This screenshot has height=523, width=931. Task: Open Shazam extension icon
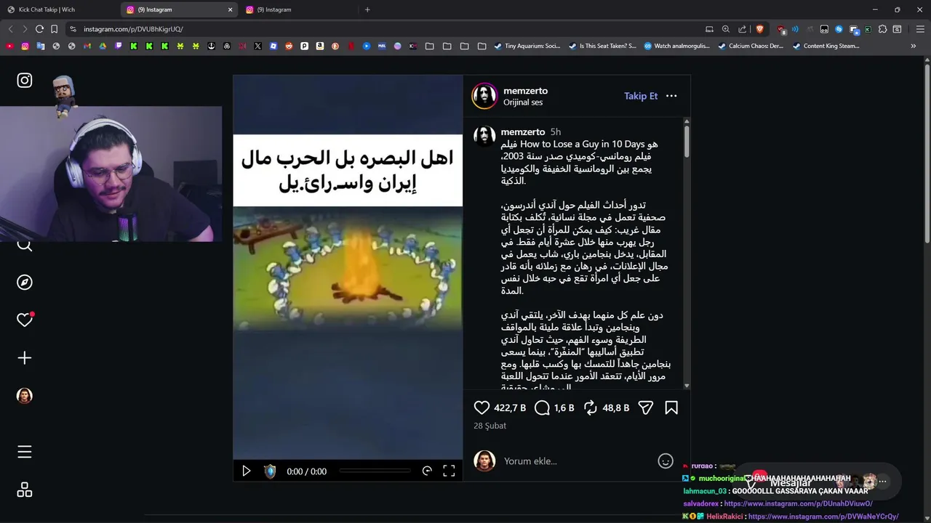point(839,29)
